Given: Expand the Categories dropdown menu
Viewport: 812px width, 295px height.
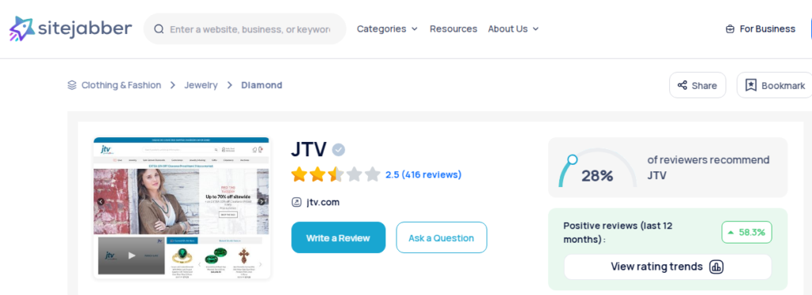Looking at the screenshot, I should [x=387, y=29].
